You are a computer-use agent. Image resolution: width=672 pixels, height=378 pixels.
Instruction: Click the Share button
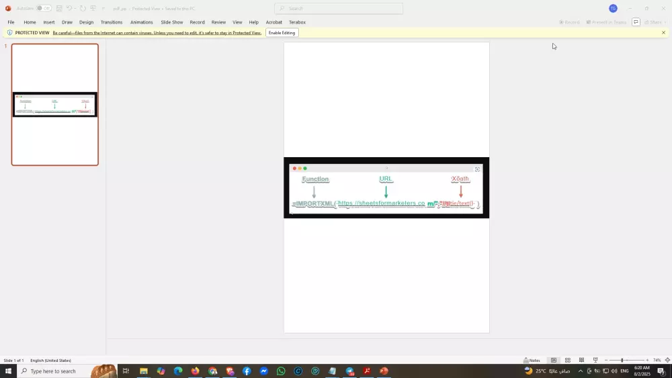point(655,22)
